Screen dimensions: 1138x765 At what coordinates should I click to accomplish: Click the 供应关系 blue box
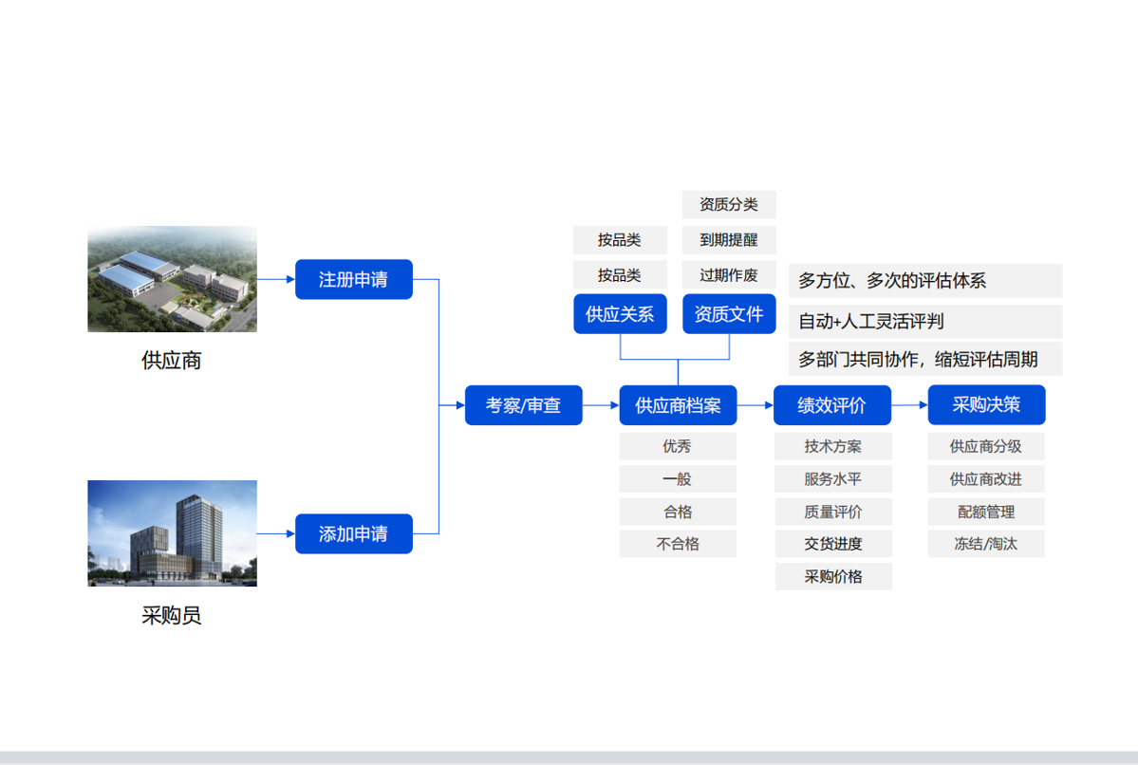click(x=620, y=314)
